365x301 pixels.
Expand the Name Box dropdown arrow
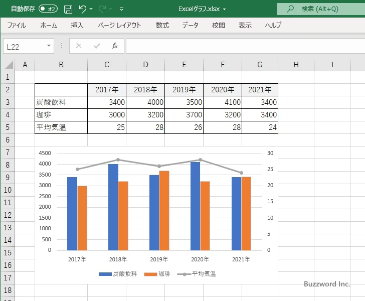coord(49,46)
